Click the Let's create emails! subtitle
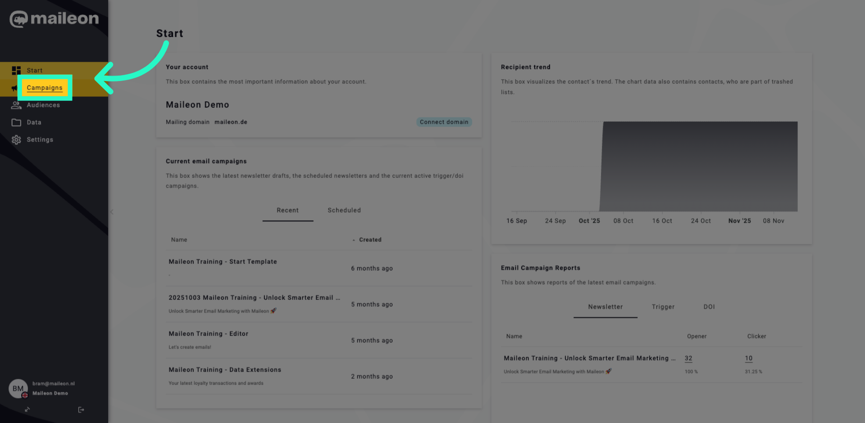This screenshot has height=423, width=865. 190,347
